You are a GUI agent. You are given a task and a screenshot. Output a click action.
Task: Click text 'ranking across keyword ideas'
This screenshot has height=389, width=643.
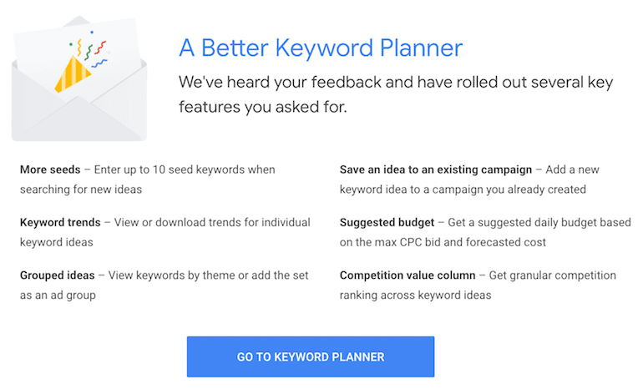415,296
